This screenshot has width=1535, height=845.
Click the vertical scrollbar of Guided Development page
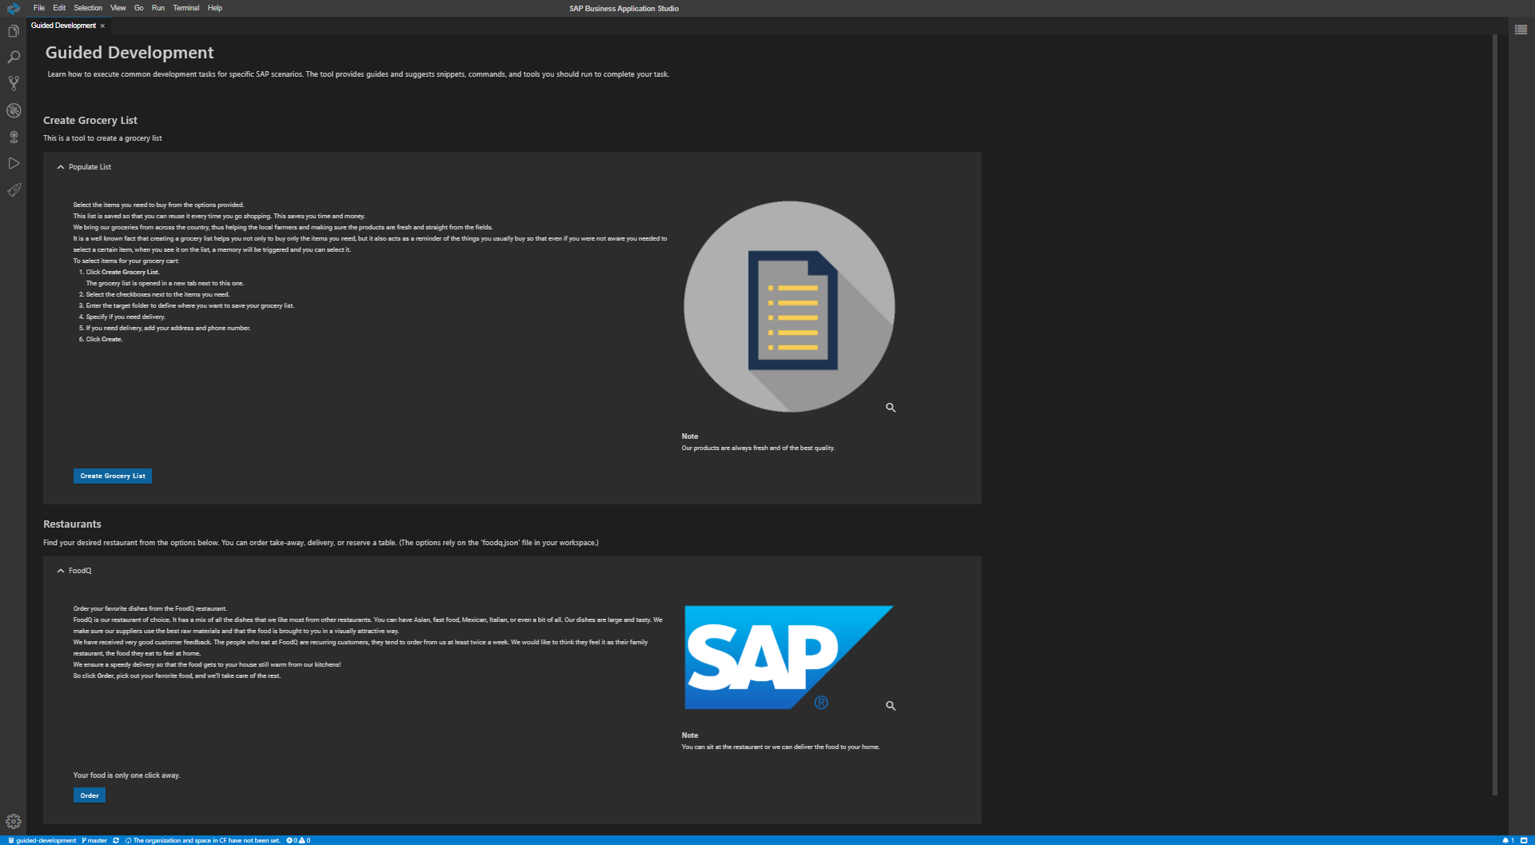tap(1495, 414)
